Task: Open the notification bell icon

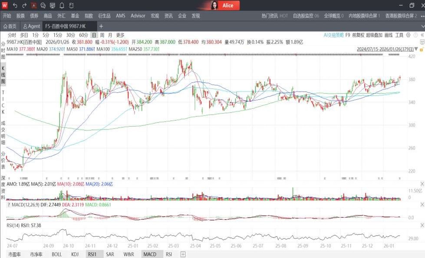Action: coord(62,6)
